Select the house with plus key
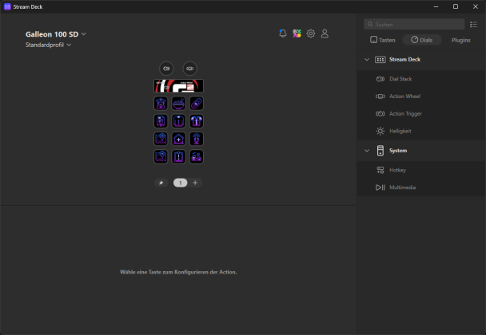This screenshot has height=335, width=486. (178, 139)
